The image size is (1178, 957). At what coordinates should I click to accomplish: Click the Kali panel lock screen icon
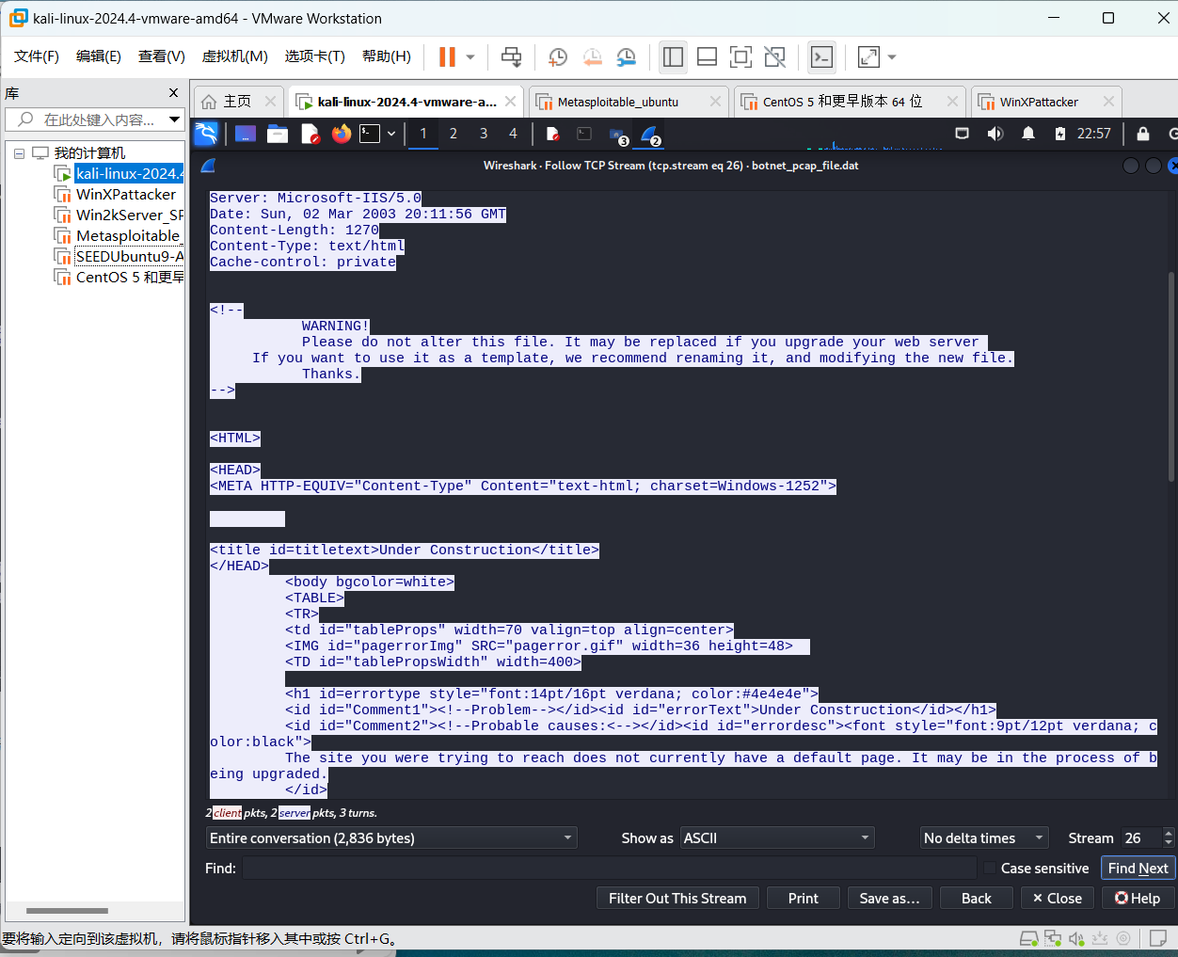[1143, 134]
